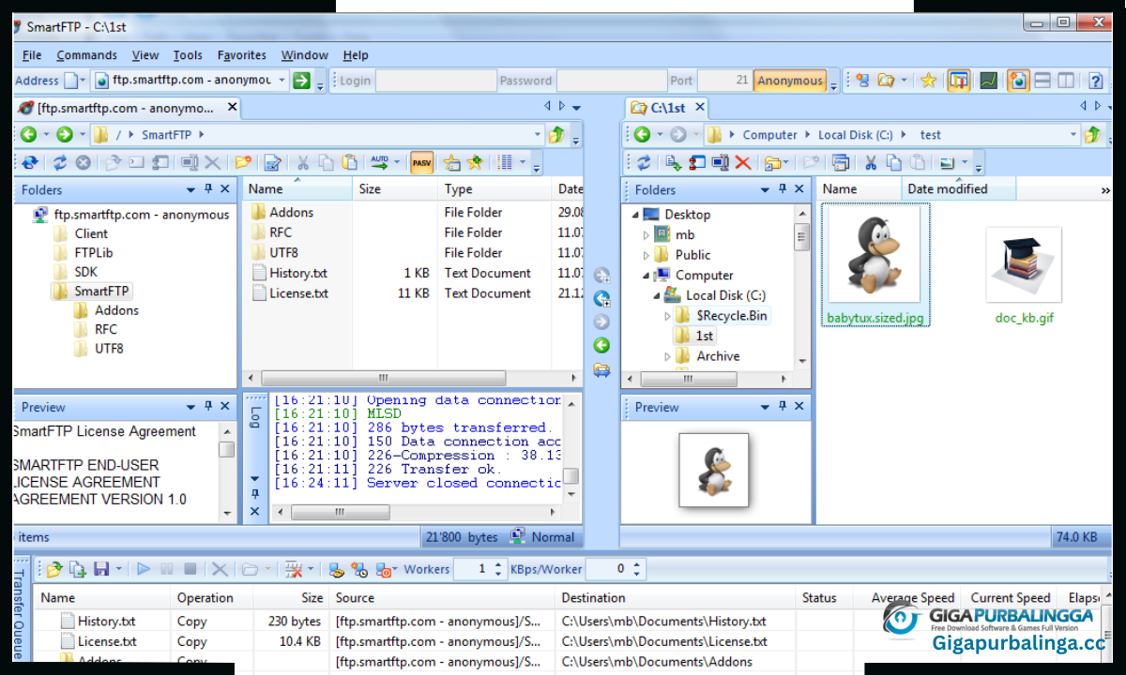The image size is (1126, 675).
Task: Open the remote view mode dropdown
Action: [x=523, y=162]
